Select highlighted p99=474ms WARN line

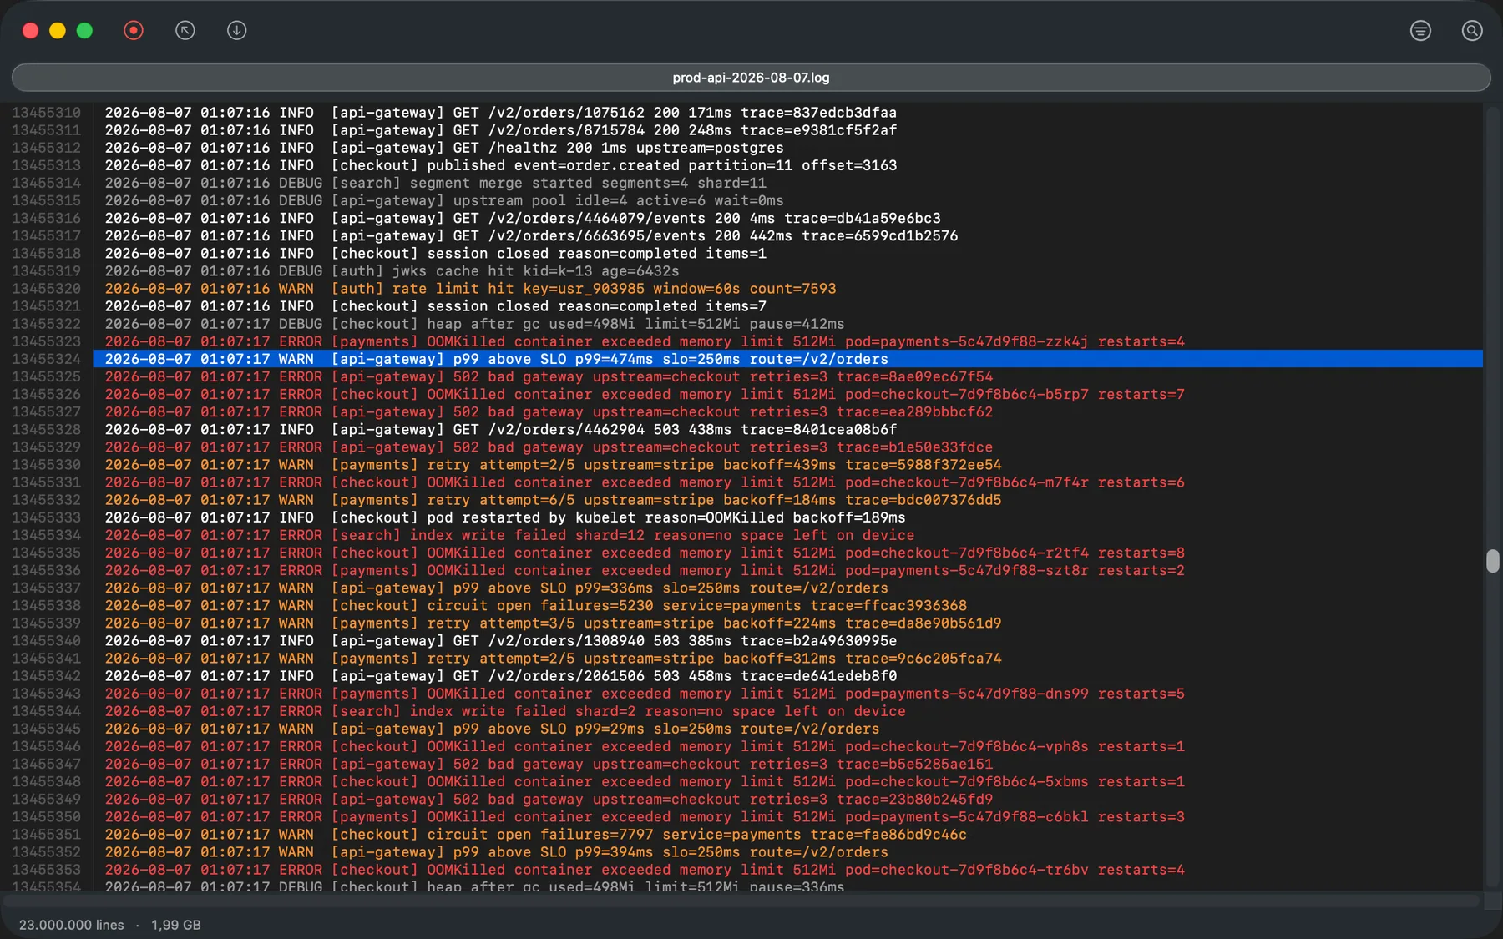click(x=788, y=359)
